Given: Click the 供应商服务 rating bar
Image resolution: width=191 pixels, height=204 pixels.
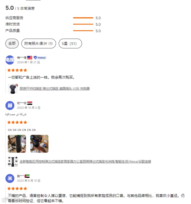Looking at the screenshot, I should [83, 18].
